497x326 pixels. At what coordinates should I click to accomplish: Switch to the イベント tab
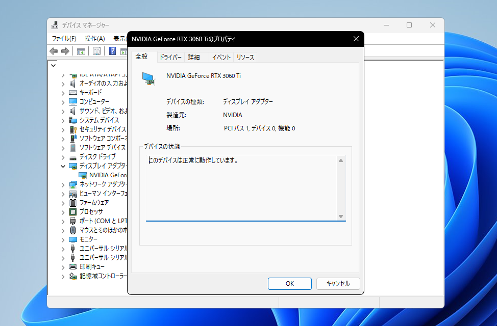click(x=221, y=57)
